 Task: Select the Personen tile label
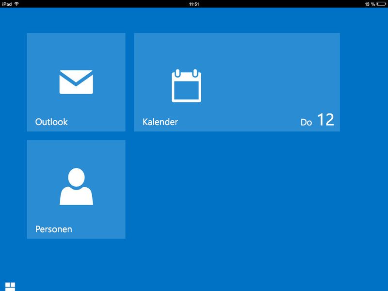click(54, 229)
